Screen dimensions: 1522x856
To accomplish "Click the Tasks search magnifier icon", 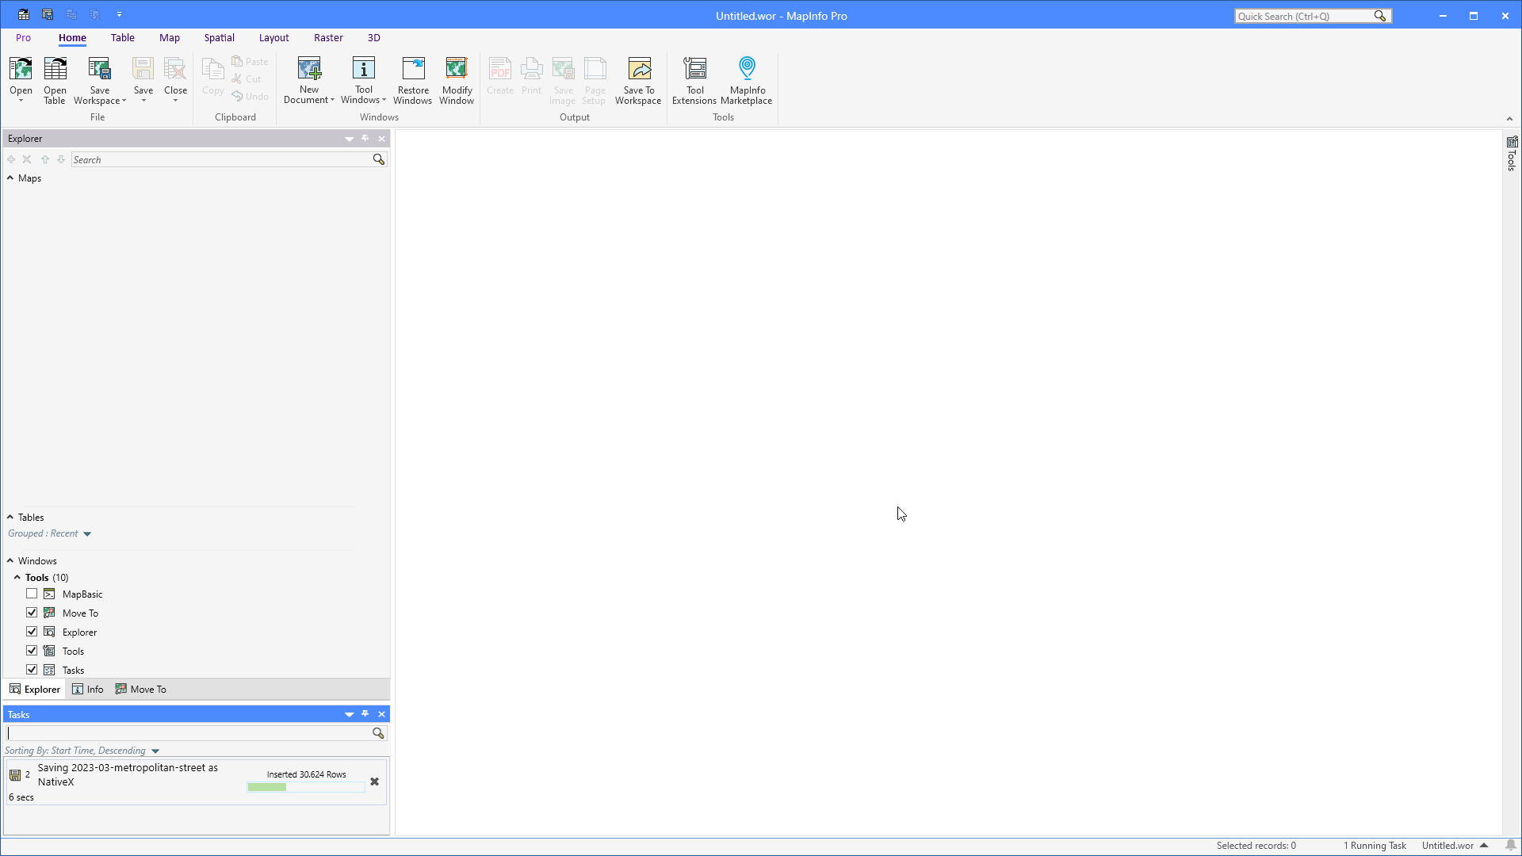I will click(x=378, y=733).
